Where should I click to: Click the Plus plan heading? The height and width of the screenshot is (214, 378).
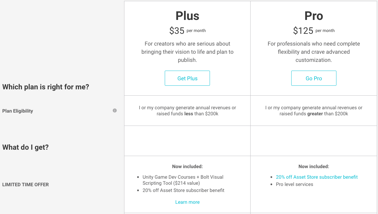(x=187, y=16)
